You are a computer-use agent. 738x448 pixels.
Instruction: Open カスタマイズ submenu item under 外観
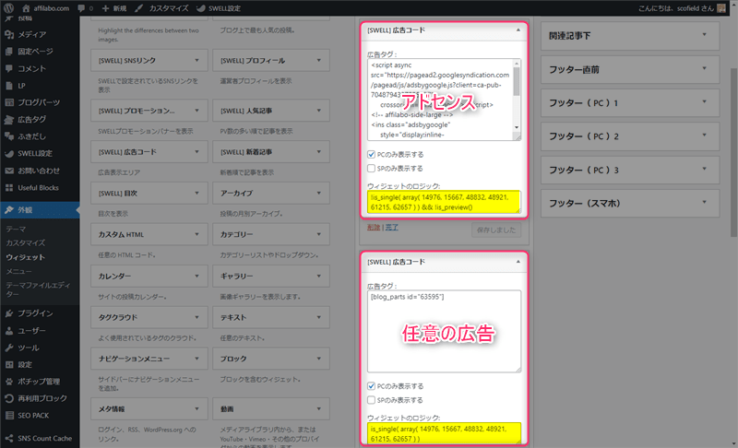point(26,243)
